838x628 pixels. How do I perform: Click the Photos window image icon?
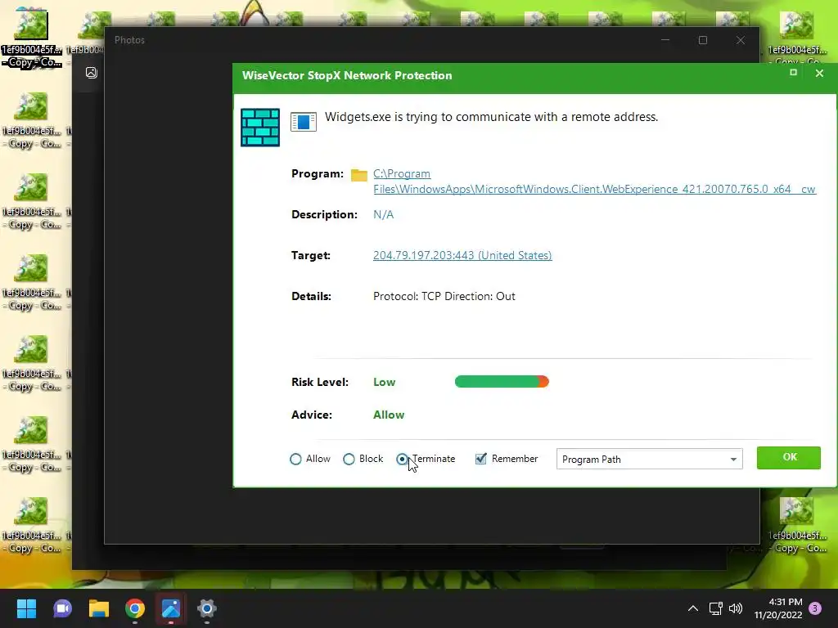[92, 73]
